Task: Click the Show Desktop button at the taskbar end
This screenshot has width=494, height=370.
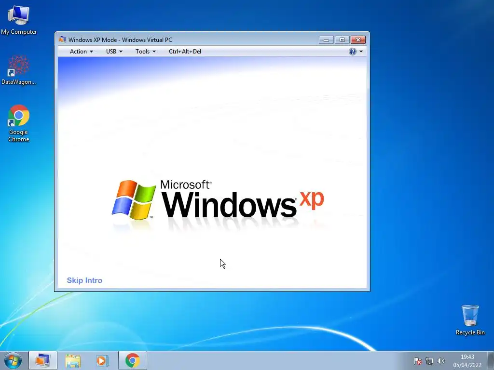Action: 491,360
